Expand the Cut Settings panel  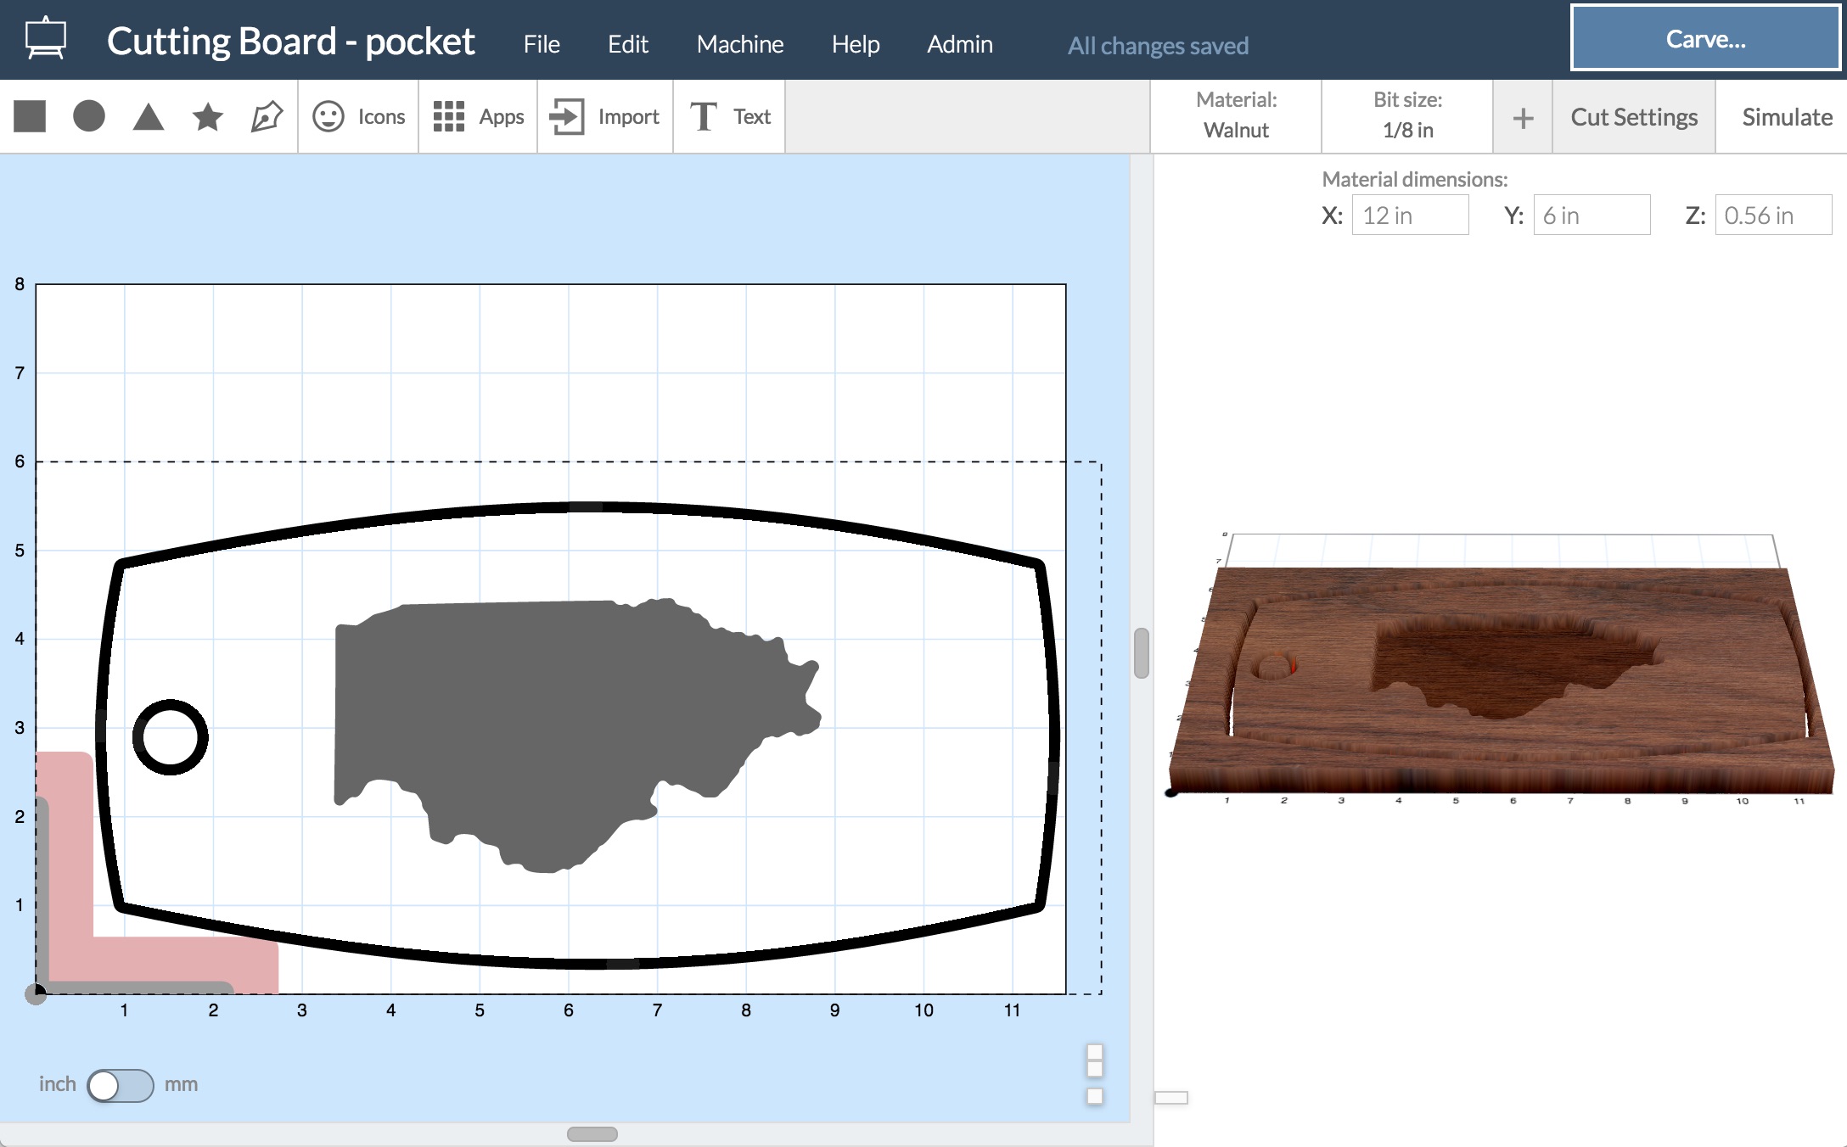(x=1633, y=117)
